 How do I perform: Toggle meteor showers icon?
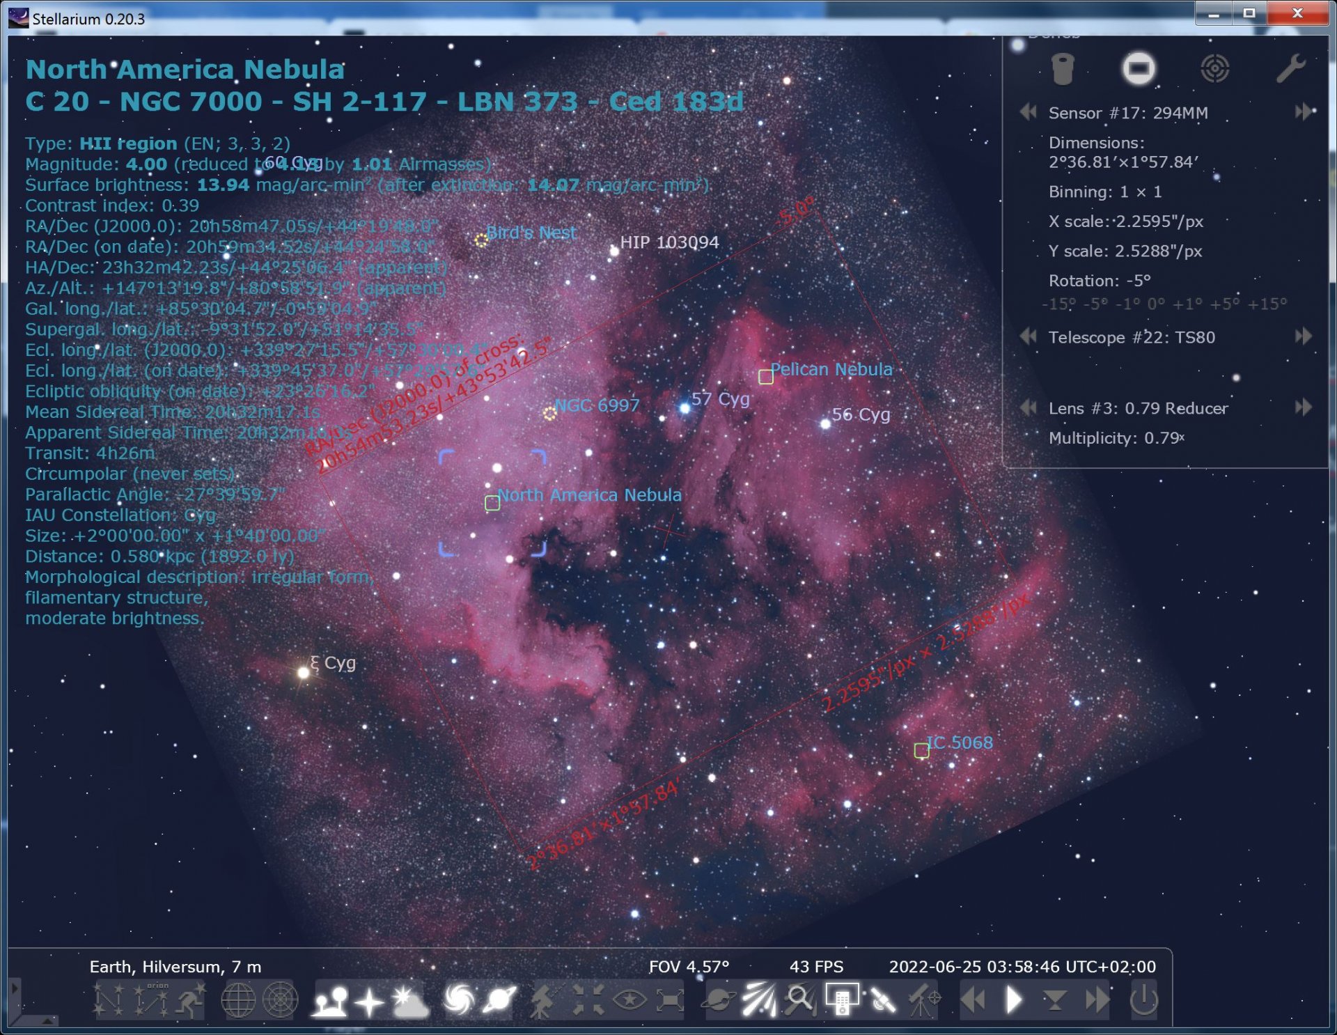[x=759, y=1000]
